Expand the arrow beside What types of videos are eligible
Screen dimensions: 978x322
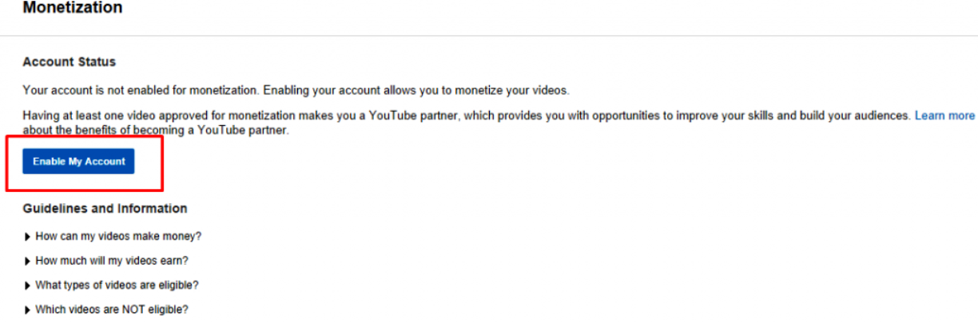click(28, 285)
